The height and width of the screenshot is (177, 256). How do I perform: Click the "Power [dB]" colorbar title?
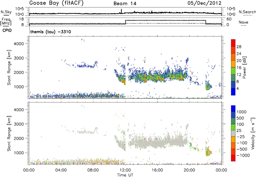[244, 67]
